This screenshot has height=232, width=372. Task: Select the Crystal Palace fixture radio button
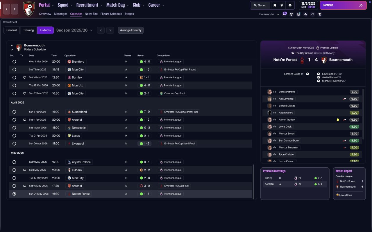point(14,162)
